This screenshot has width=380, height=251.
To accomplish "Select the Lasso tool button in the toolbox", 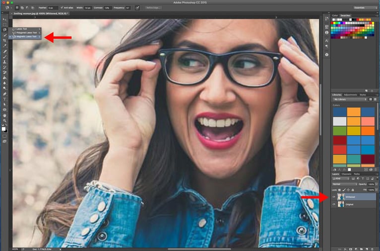I will [x=4, y=30].
